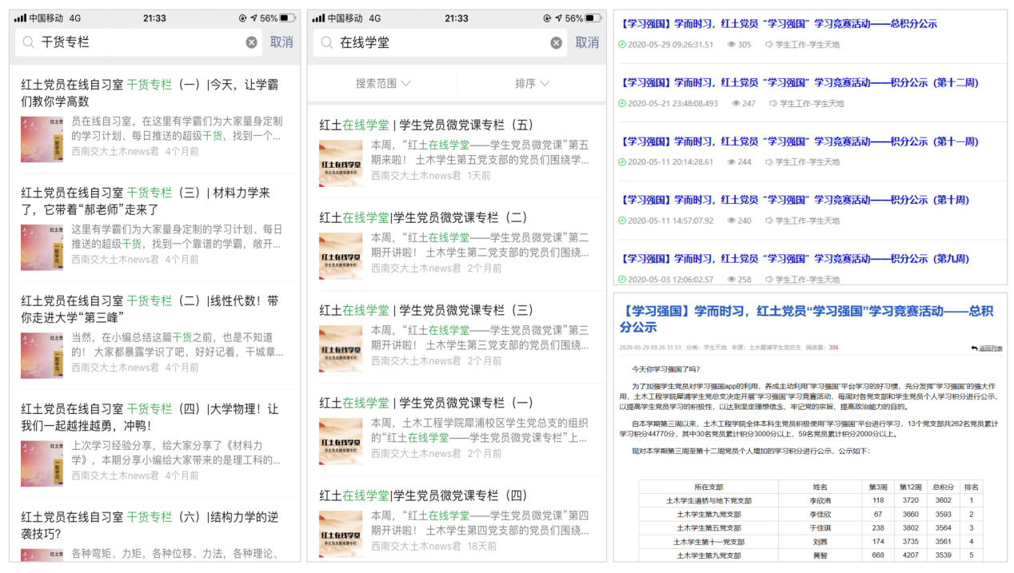Click into the 在线学堂 search field
Screen dimensions: 1014x573
click(x=440, y=43)
